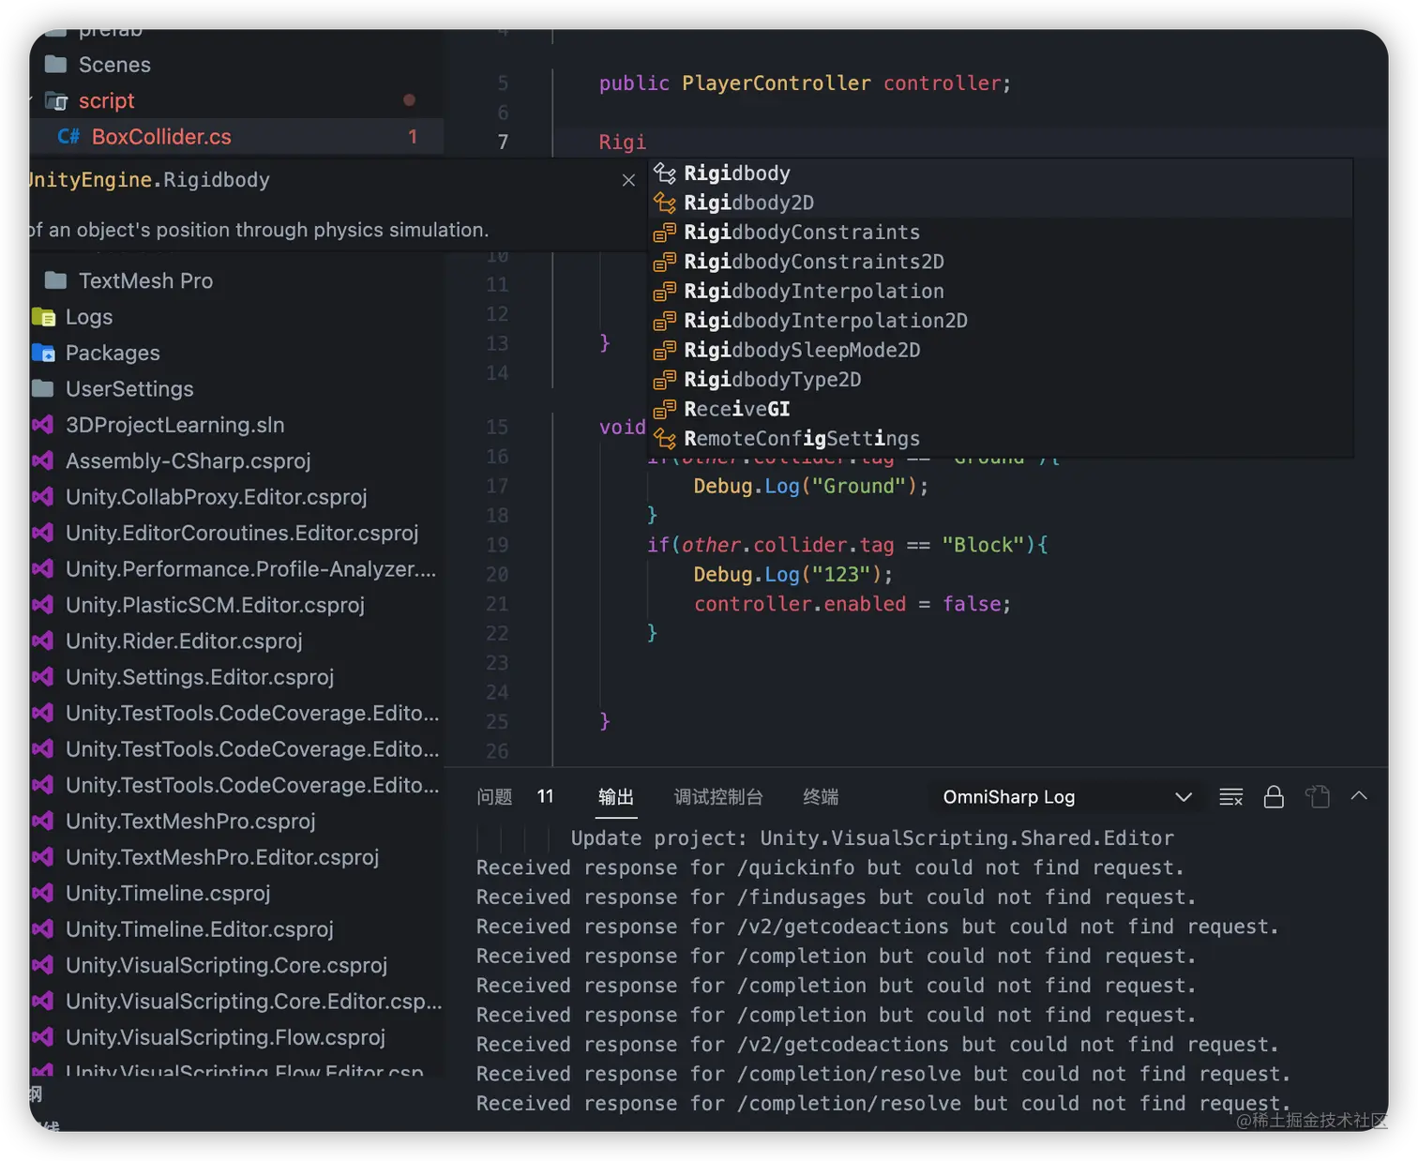Open the output log in editor icon
This screenshot has height=1161, width=1418.
[1318, 797]
